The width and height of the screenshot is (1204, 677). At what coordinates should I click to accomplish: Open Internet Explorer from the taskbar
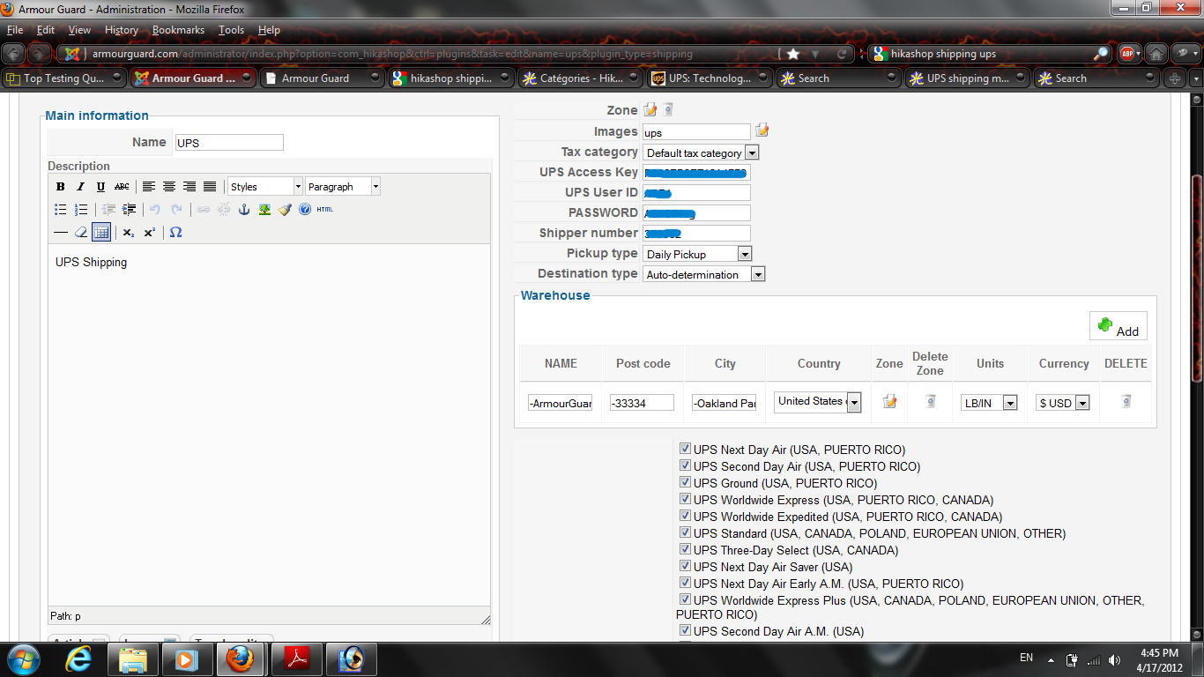79,659
